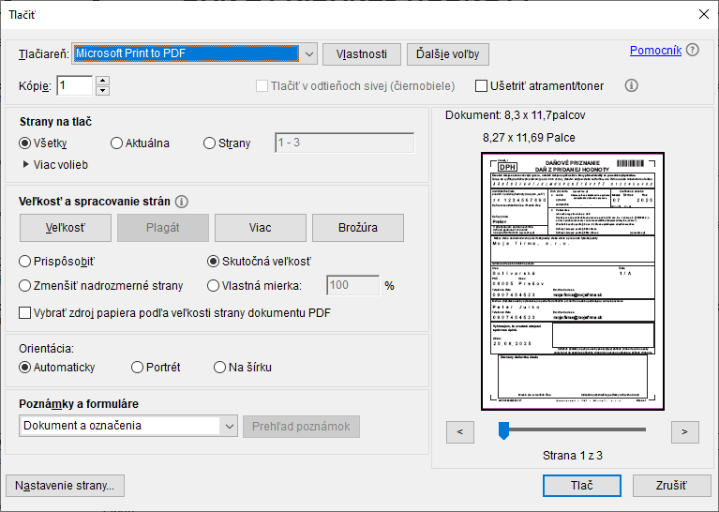Decrease the number of copies with down arrow
Screen dimensions: 719x512
[103, 91]
